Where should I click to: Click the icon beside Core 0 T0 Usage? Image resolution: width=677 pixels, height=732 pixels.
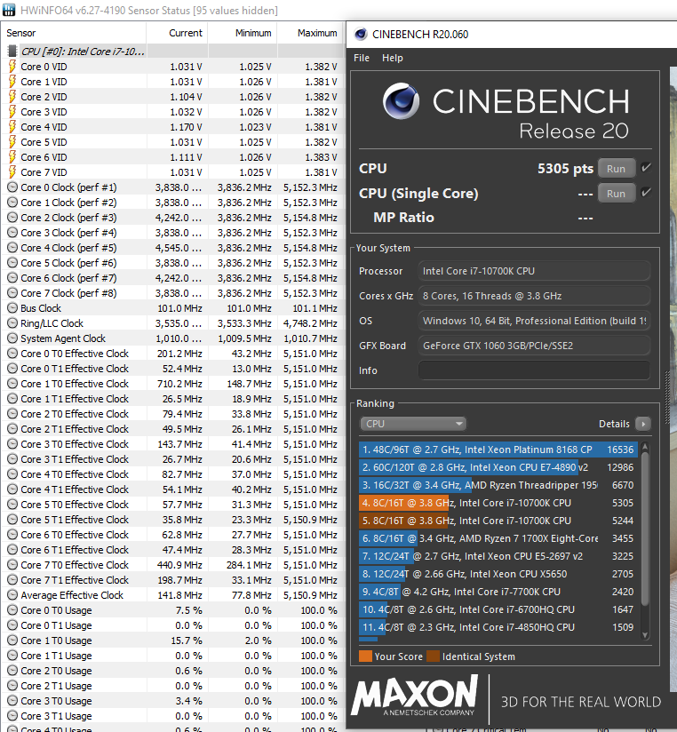tap(12, 610)
